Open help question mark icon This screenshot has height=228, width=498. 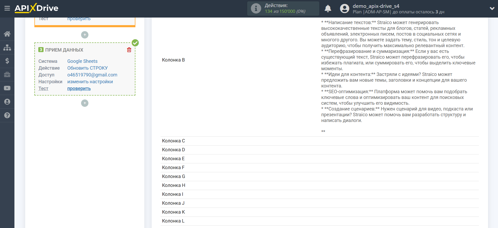pos(7,115)
